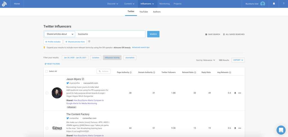Expand the Export dropdown

pos(238,60)
